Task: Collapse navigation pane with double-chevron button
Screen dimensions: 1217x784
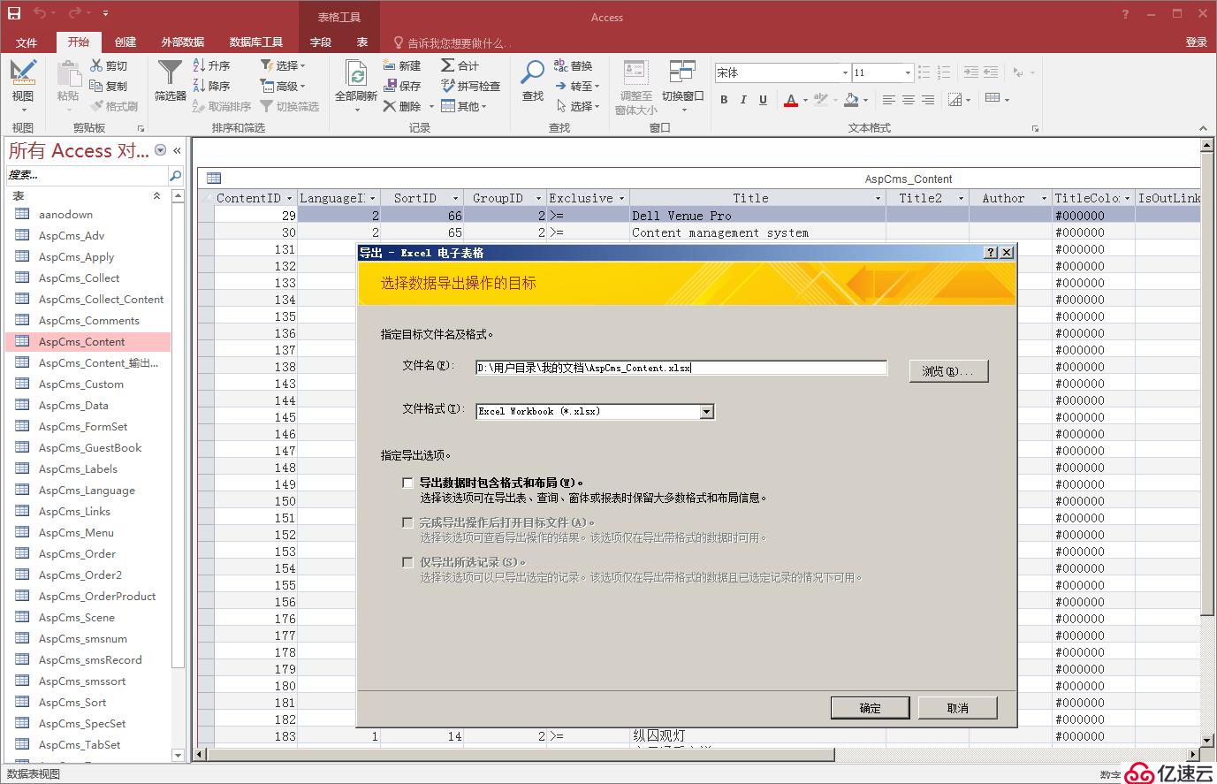Action: (x=177, y=150)
